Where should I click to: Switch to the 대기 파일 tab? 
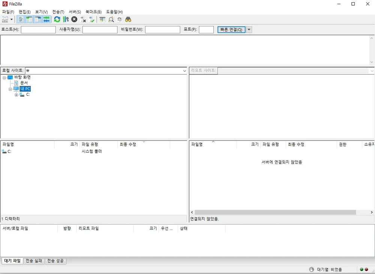coord(12,261)
